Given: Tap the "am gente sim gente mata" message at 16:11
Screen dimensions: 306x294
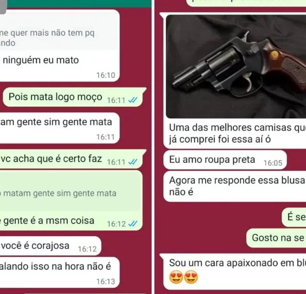Looking at the screenshot, I should point(59,128).
